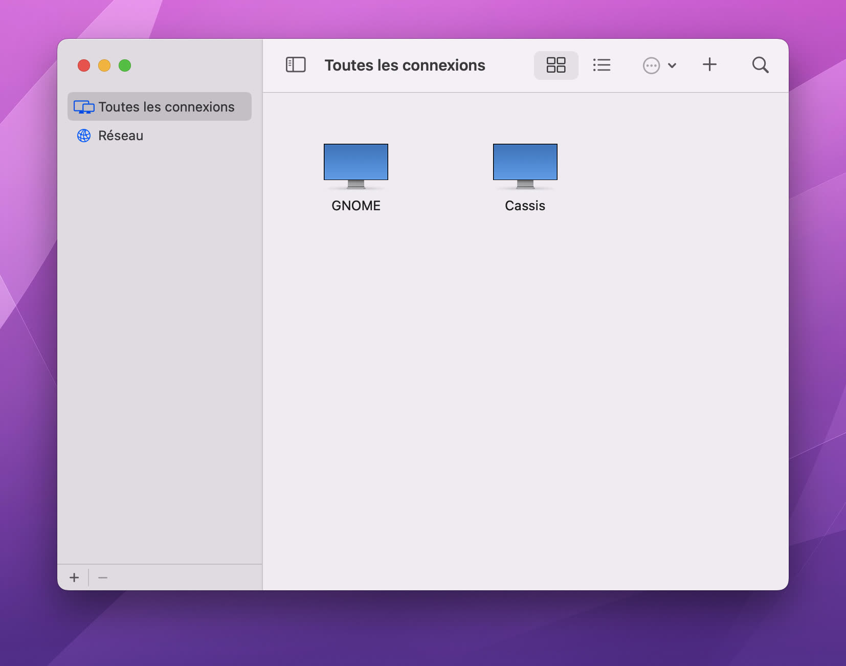Click the Toutes les connexions sidebar icon
The width and height of the screenshot is (846, 666).
pos(84,106)
